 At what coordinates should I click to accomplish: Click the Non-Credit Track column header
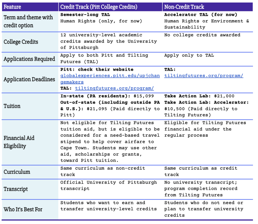(x=184, y=7)
